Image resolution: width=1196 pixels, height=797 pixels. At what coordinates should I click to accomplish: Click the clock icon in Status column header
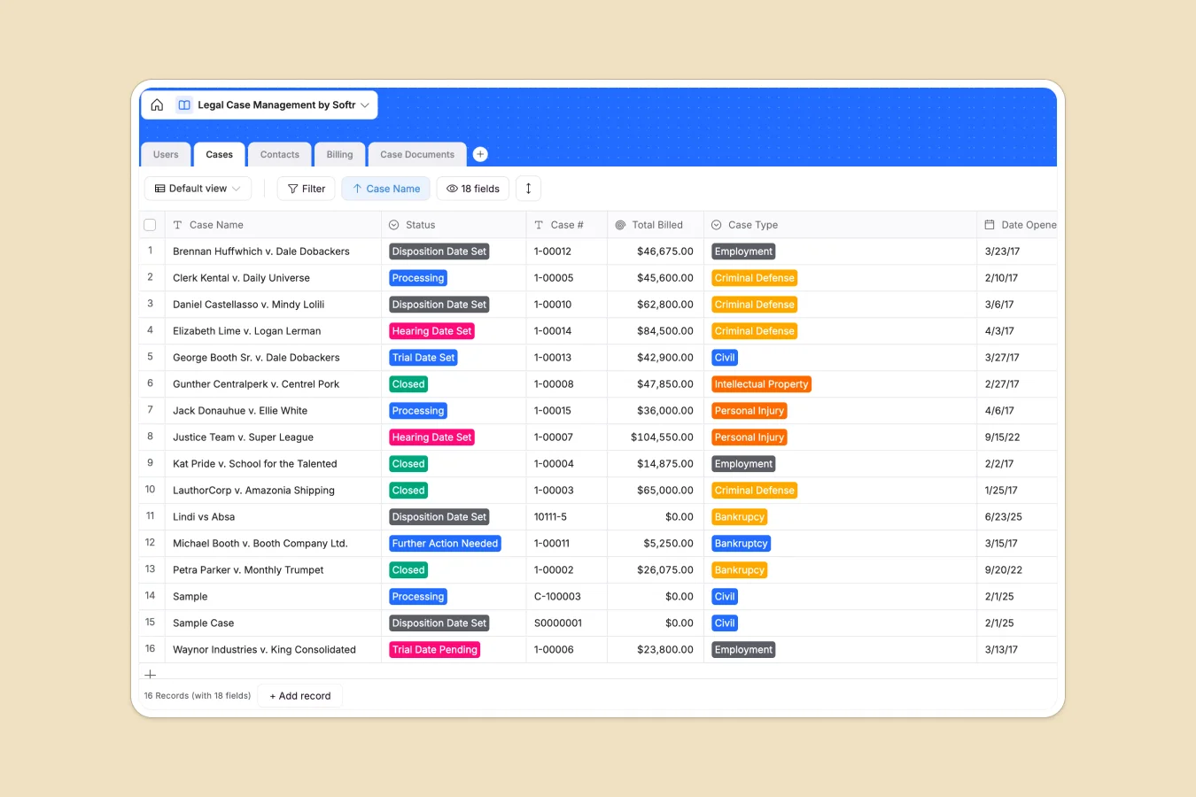click(393, 224)
